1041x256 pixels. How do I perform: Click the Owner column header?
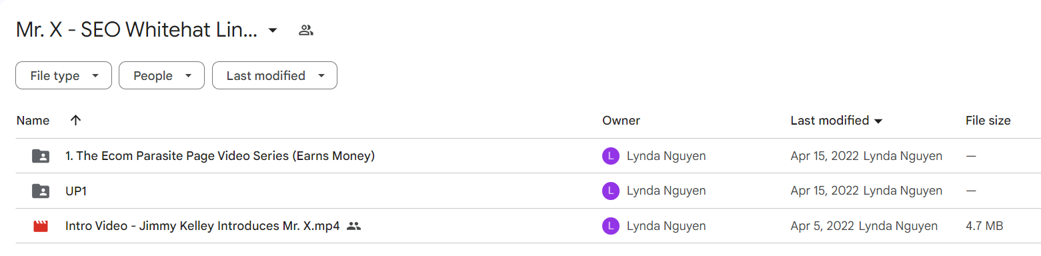[x=621, y=121]
